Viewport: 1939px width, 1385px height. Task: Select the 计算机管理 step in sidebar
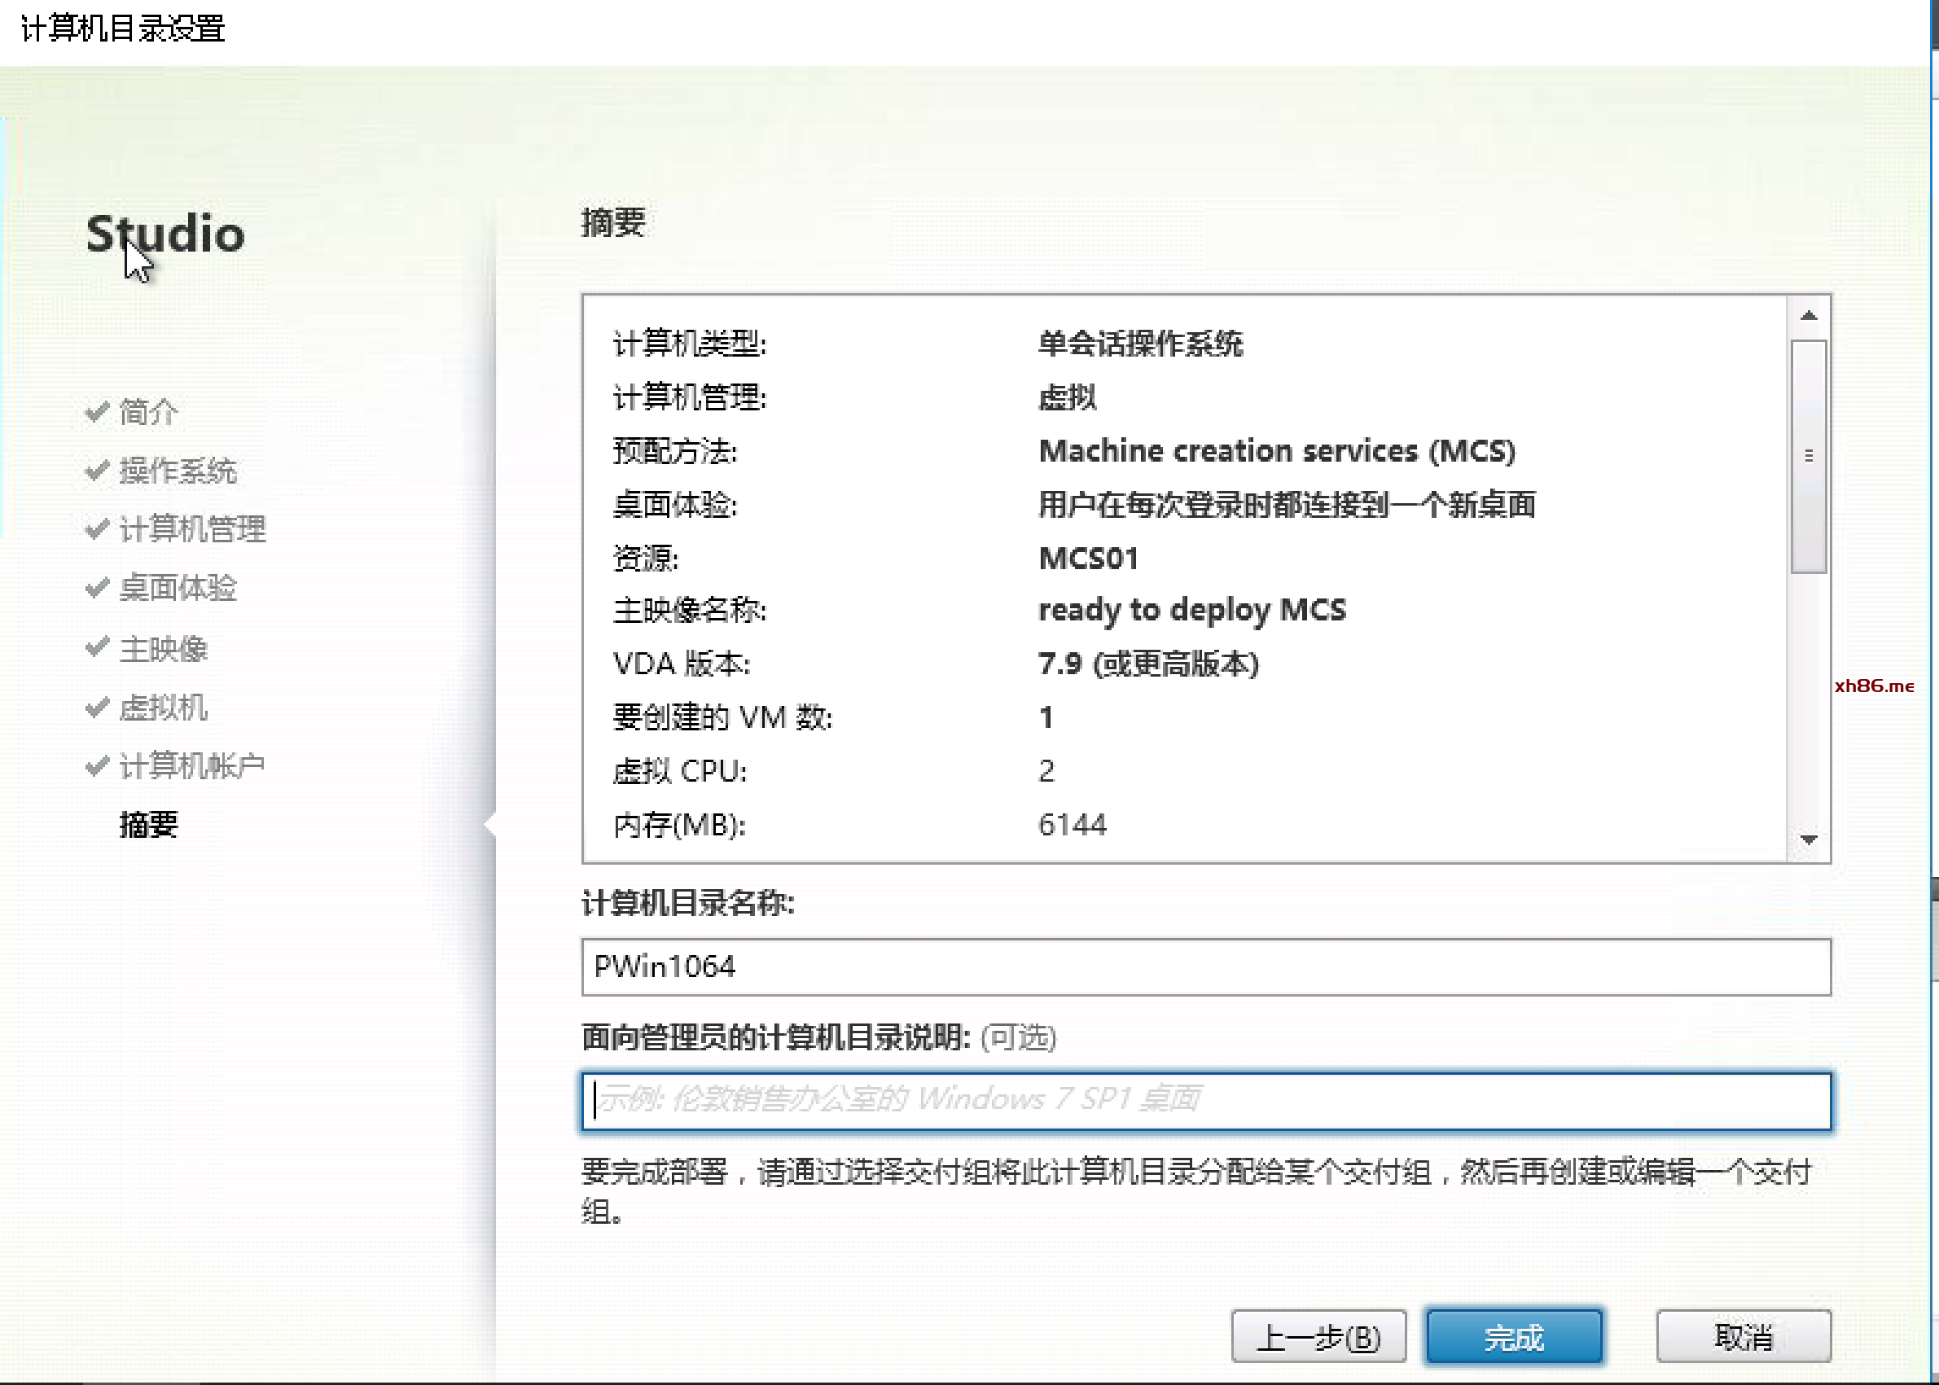tap(192, 528)
